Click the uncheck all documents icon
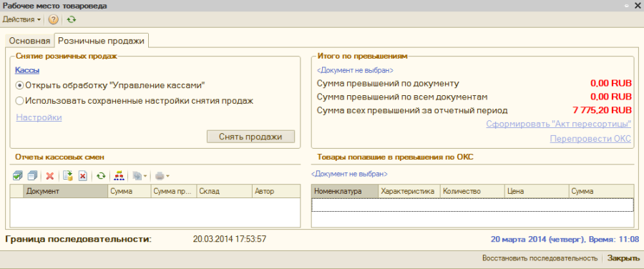 [33, 176]
